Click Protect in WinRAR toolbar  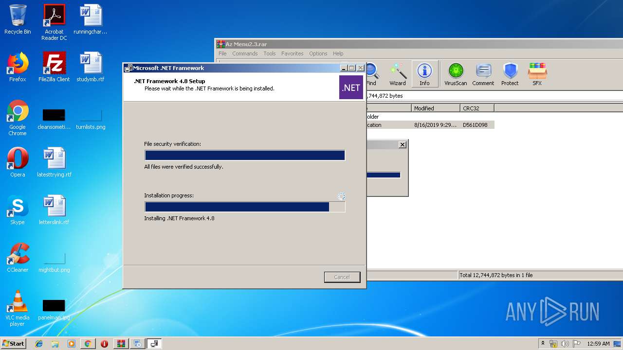point(510,74)
